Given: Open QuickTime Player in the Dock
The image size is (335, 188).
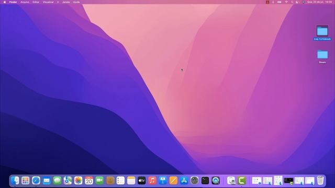Looking at the screenshot, I should [x=216, y=181].
